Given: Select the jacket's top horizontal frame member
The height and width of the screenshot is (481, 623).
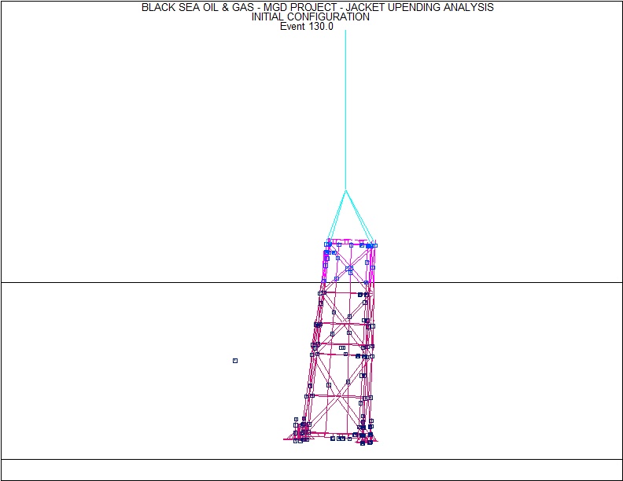Looking at the screenshot, I should click(351, 240).
